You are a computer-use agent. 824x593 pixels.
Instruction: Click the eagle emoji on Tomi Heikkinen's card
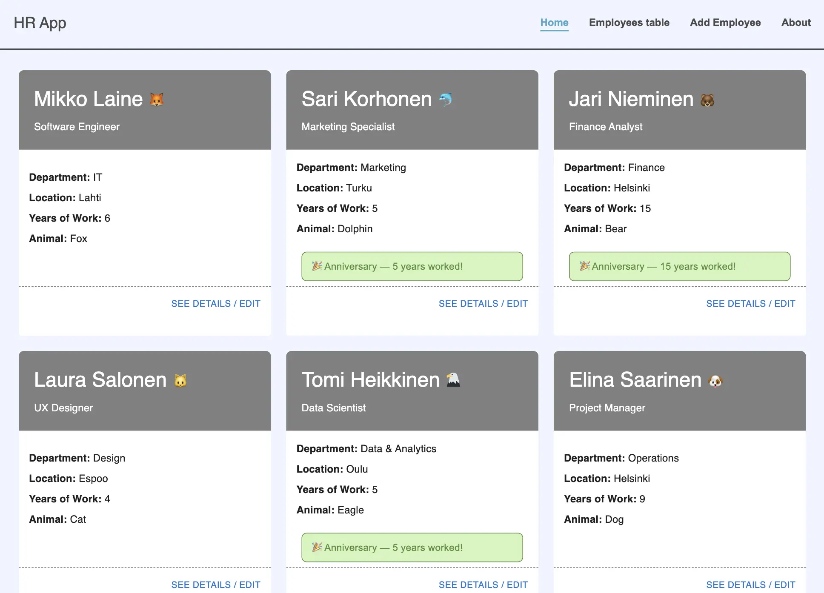[x=453, y=379]
